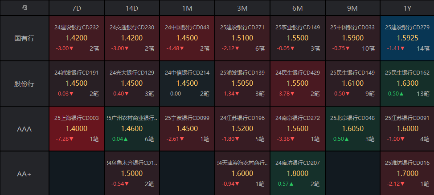
Task: Click the 24中信银行CD214 link text
Action: click(x=187, y=72)
